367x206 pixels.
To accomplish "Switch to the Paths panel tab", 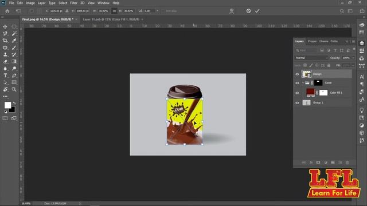I will pos(334,41).
